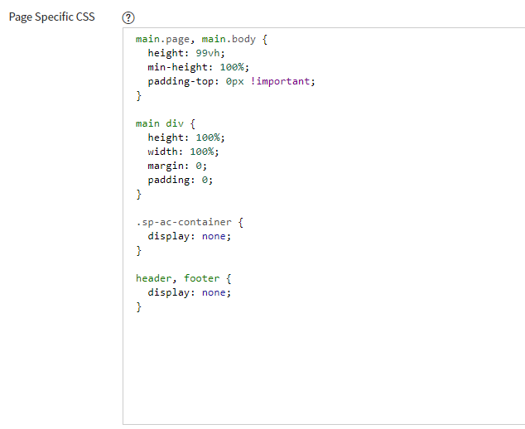The height and width of the screenshot is (429, 525).
Task: Click the !important keyword
Action: [280, 81]
